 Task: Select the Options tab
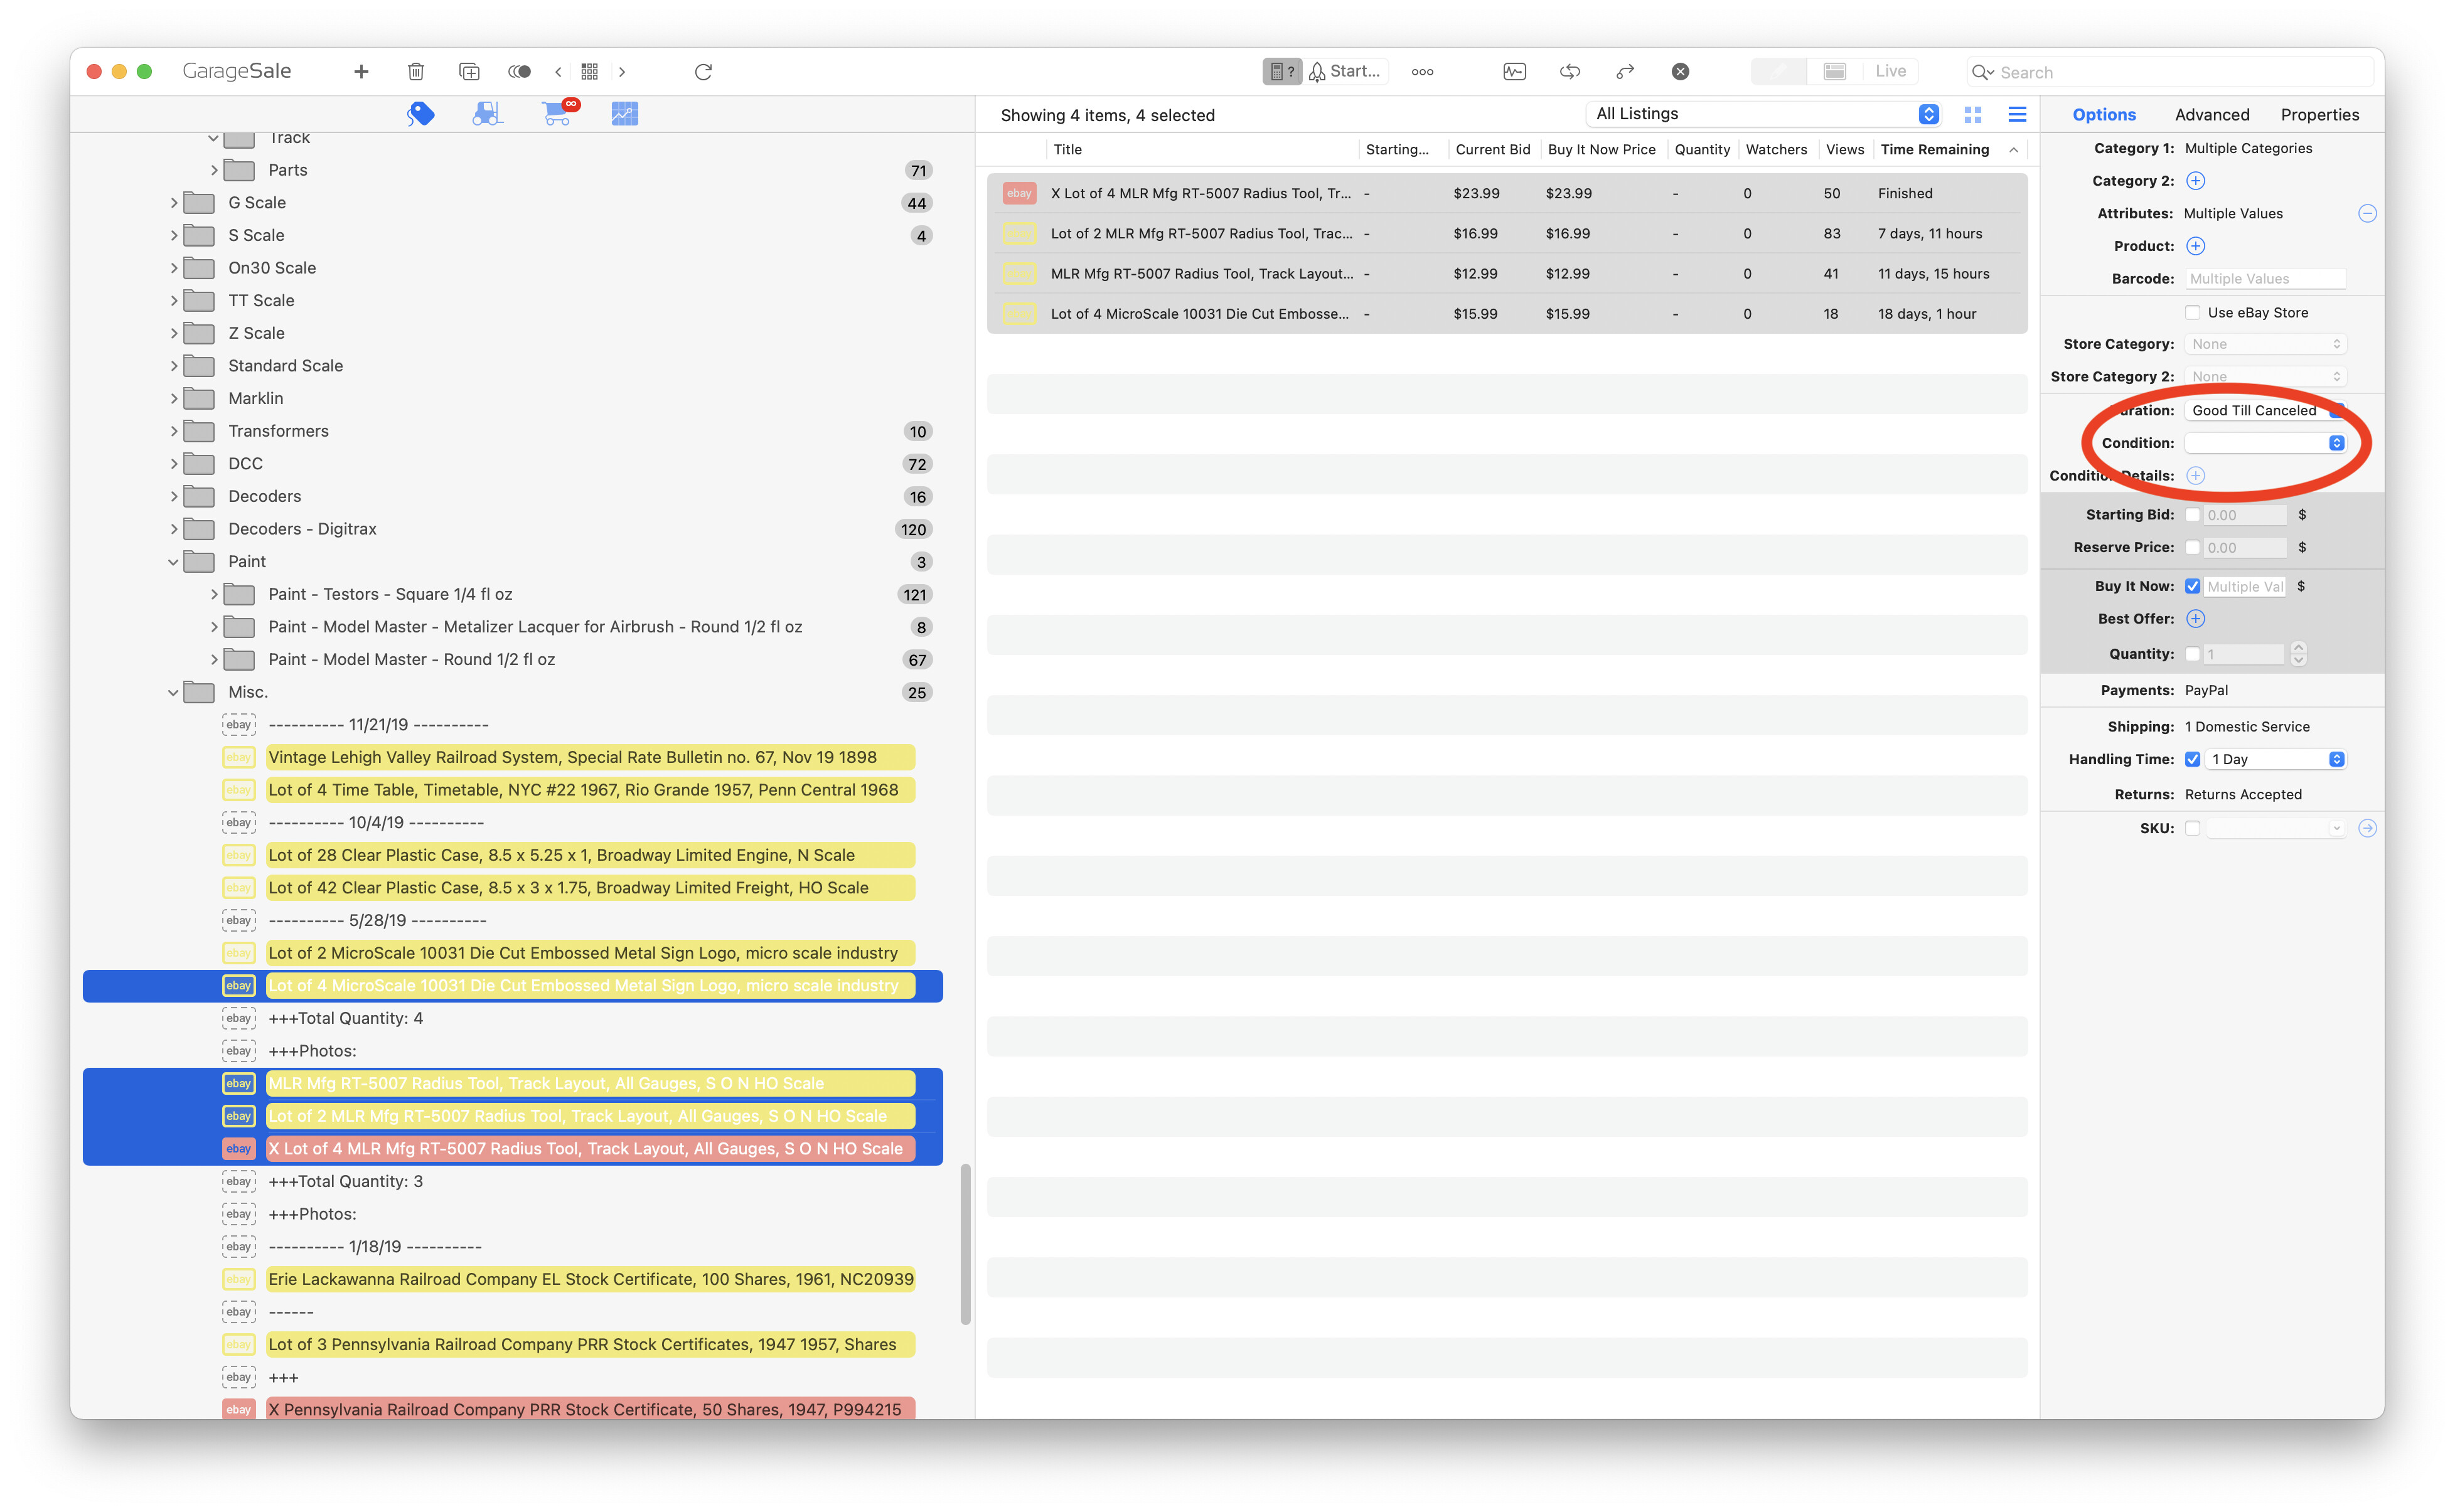2103,115
